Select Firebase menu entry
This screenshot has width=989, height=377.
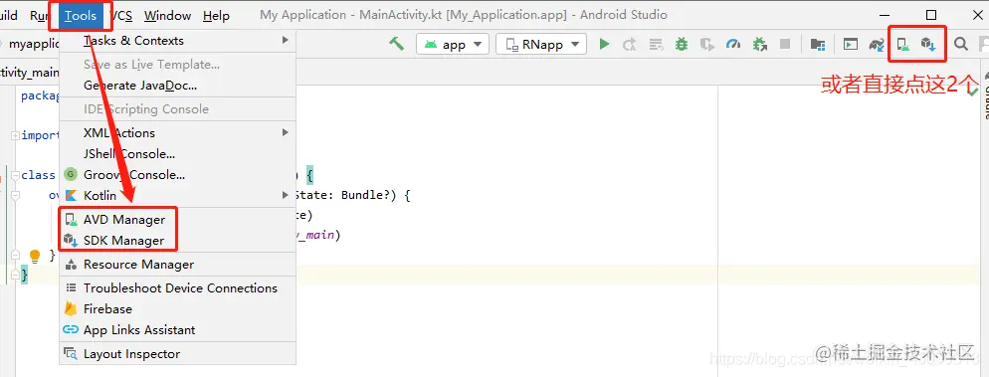click(178, 309)
